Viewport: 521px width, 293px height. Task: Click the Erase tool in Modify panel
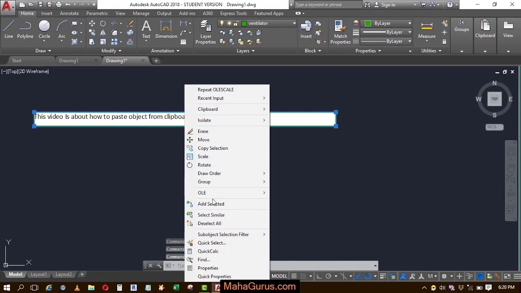pos(130,24)
